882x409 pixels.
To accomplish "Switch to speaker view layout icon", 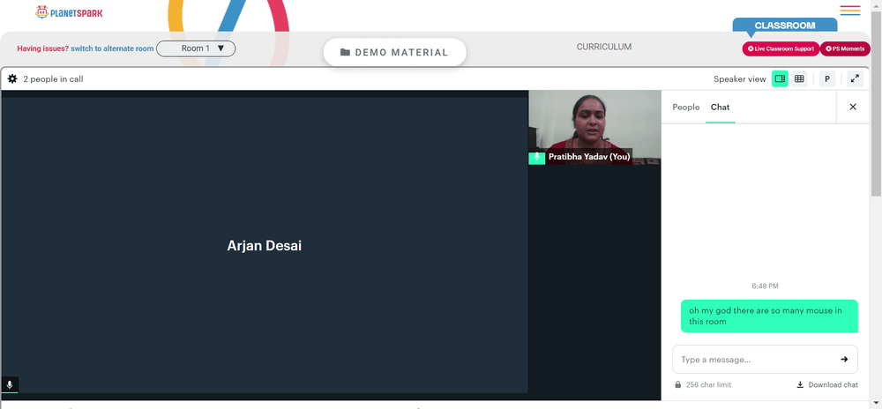I will (780, 78).
